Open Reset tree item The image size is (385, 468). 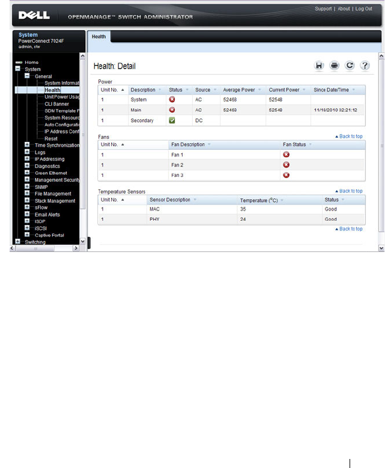click(51, 138)
